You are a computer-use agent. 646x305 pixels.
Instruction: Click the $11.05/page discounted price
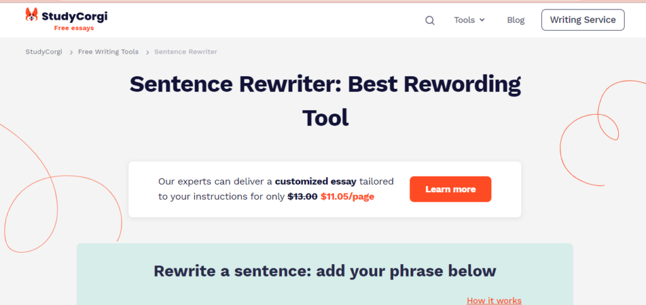click(347, 197)
